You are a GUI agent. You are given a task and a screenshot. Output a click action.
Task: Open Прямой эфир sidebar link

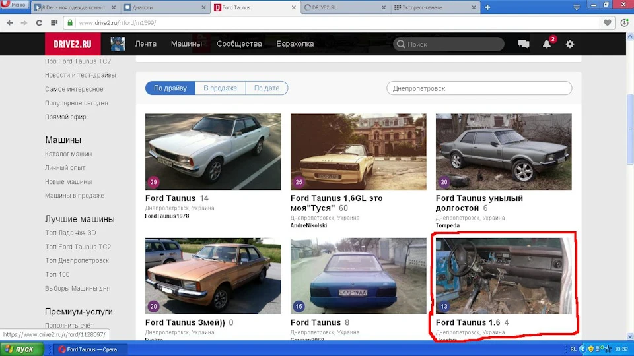point(65,117)
